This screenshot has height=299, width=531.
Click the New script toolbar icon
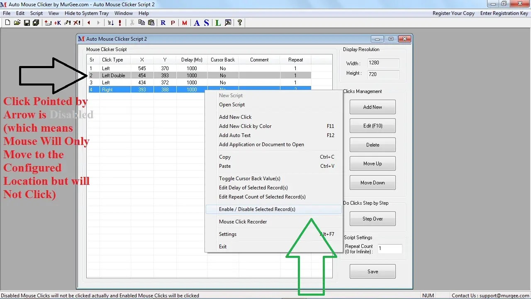click(x=7, y=23)
